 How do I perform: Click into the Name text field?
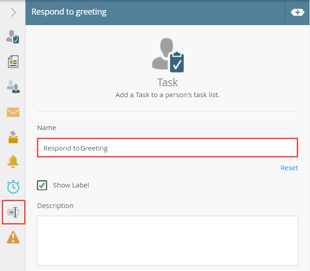point(167,148)
